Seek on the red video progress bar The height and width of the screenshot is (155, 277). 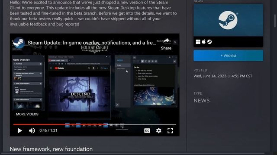(94, 124)
